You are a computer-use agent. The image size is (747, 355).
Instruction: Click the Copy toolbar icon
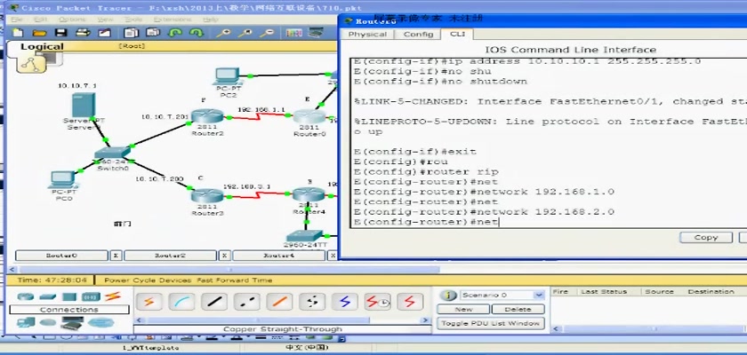(131, 33)
